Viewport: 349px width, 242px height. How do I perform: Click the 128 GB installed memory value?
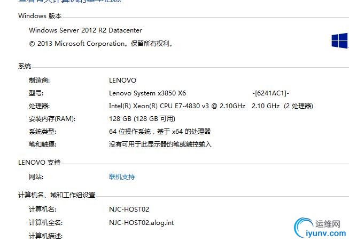142,118
